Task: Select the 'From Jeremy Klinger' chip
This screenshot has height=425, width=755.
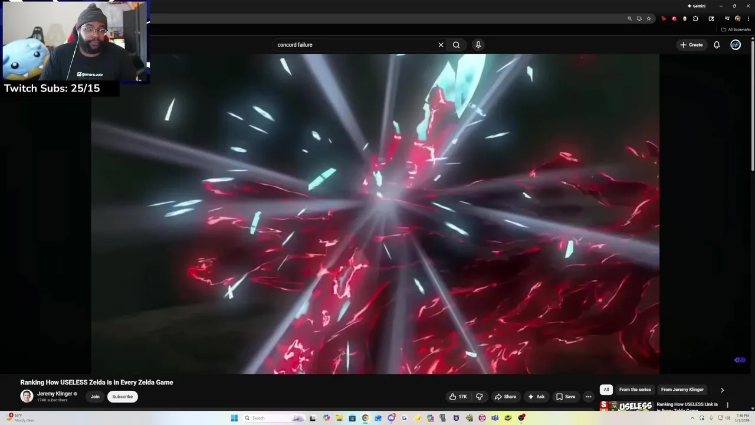Action: (x=682, y=390)
